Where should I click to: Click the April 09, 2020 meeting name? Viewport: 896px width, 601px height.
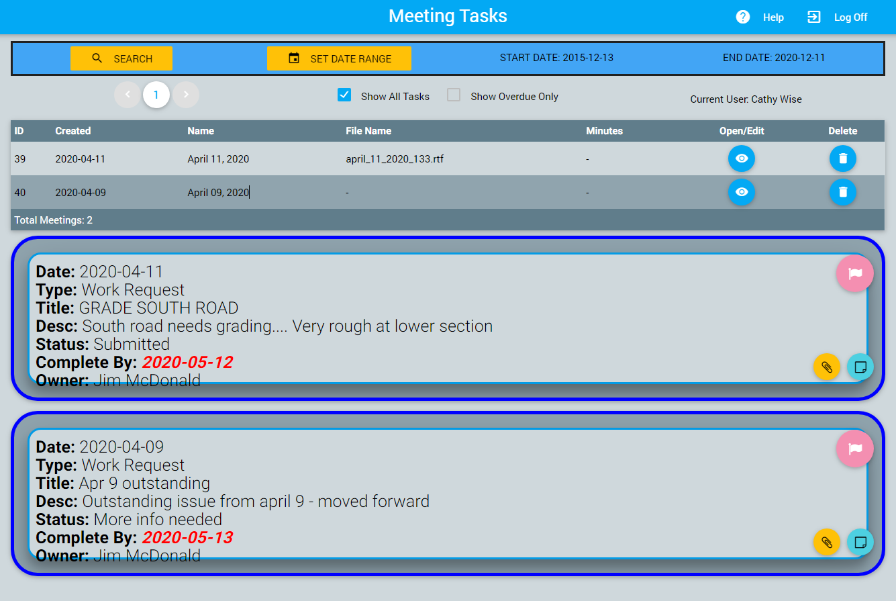pos(218,193)
